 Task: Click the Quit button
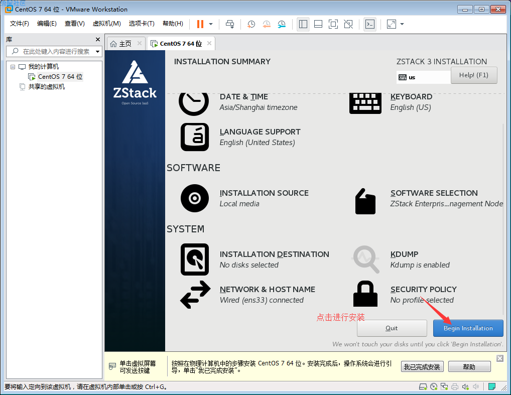(x=392, y=328)
